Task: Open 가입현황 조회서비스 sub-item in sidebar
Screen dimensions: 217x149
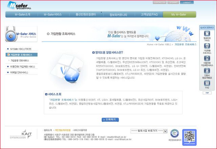Action: click(x=20, y=61)
